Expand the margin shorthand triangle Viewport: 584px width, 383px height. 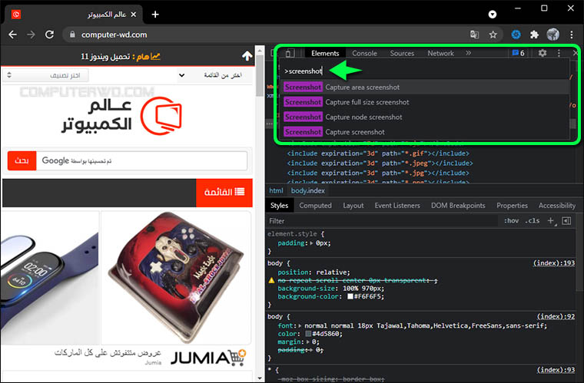(x=308, y=342)
